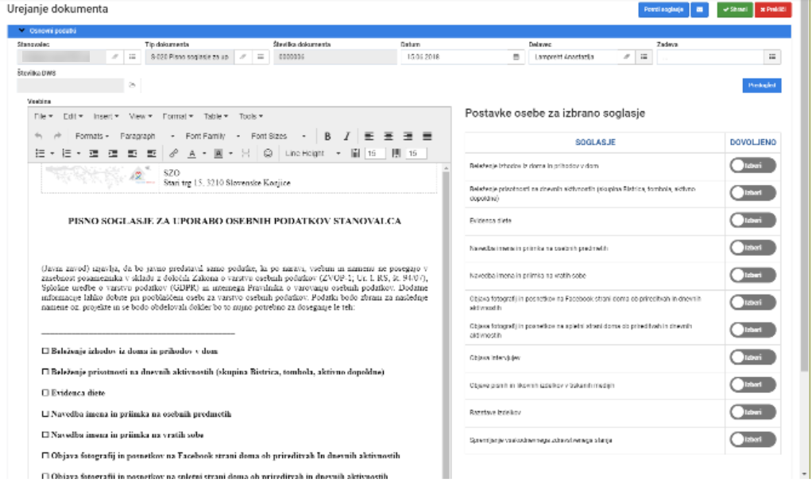
Task: Open the list icon next to Stanovalec
Action: pos(133,57)
